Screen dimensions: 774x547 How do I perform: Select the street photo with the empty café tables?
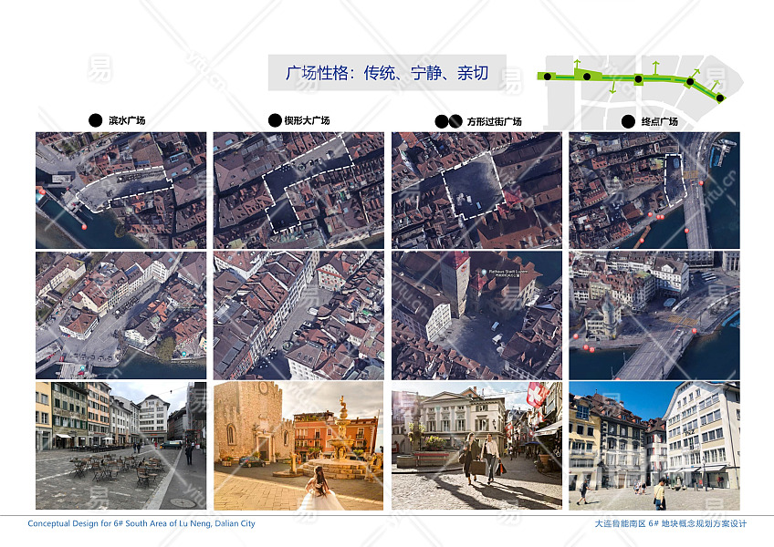pos(120,446)
